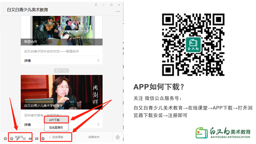The height and width of the screenshot is (144, 256).
Task: Minimize the WeChat chat window
Action: click(x=104, y=5)
